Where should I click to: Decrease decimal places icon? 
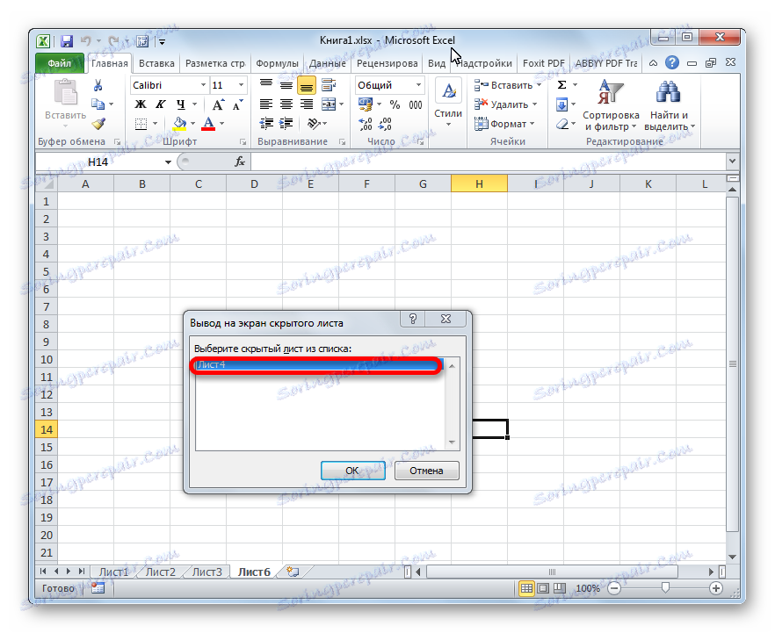point(385,124)
